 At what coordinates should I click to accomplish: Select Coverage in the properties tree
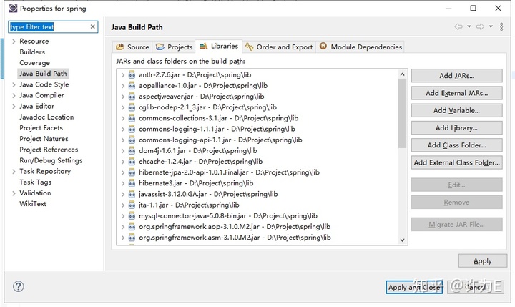pyautogui.click(x=34, y=63)
